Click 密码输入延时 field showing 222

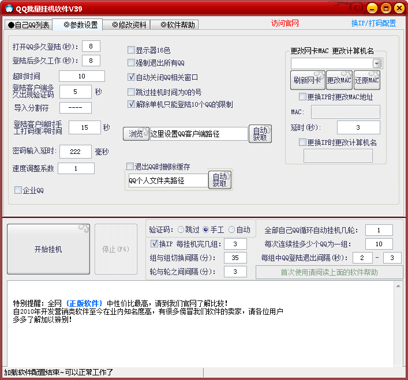point(76,152)
